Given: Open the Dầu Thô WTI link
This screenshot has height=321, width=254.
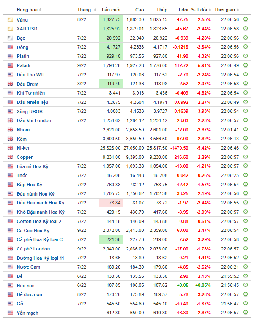Looking at the screenshot, I should coord(30,75).
